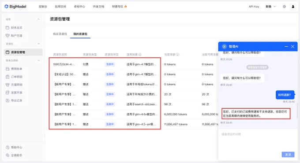
Task: Click the 98 次 当前余额 cell
Action: pos(167,104)
